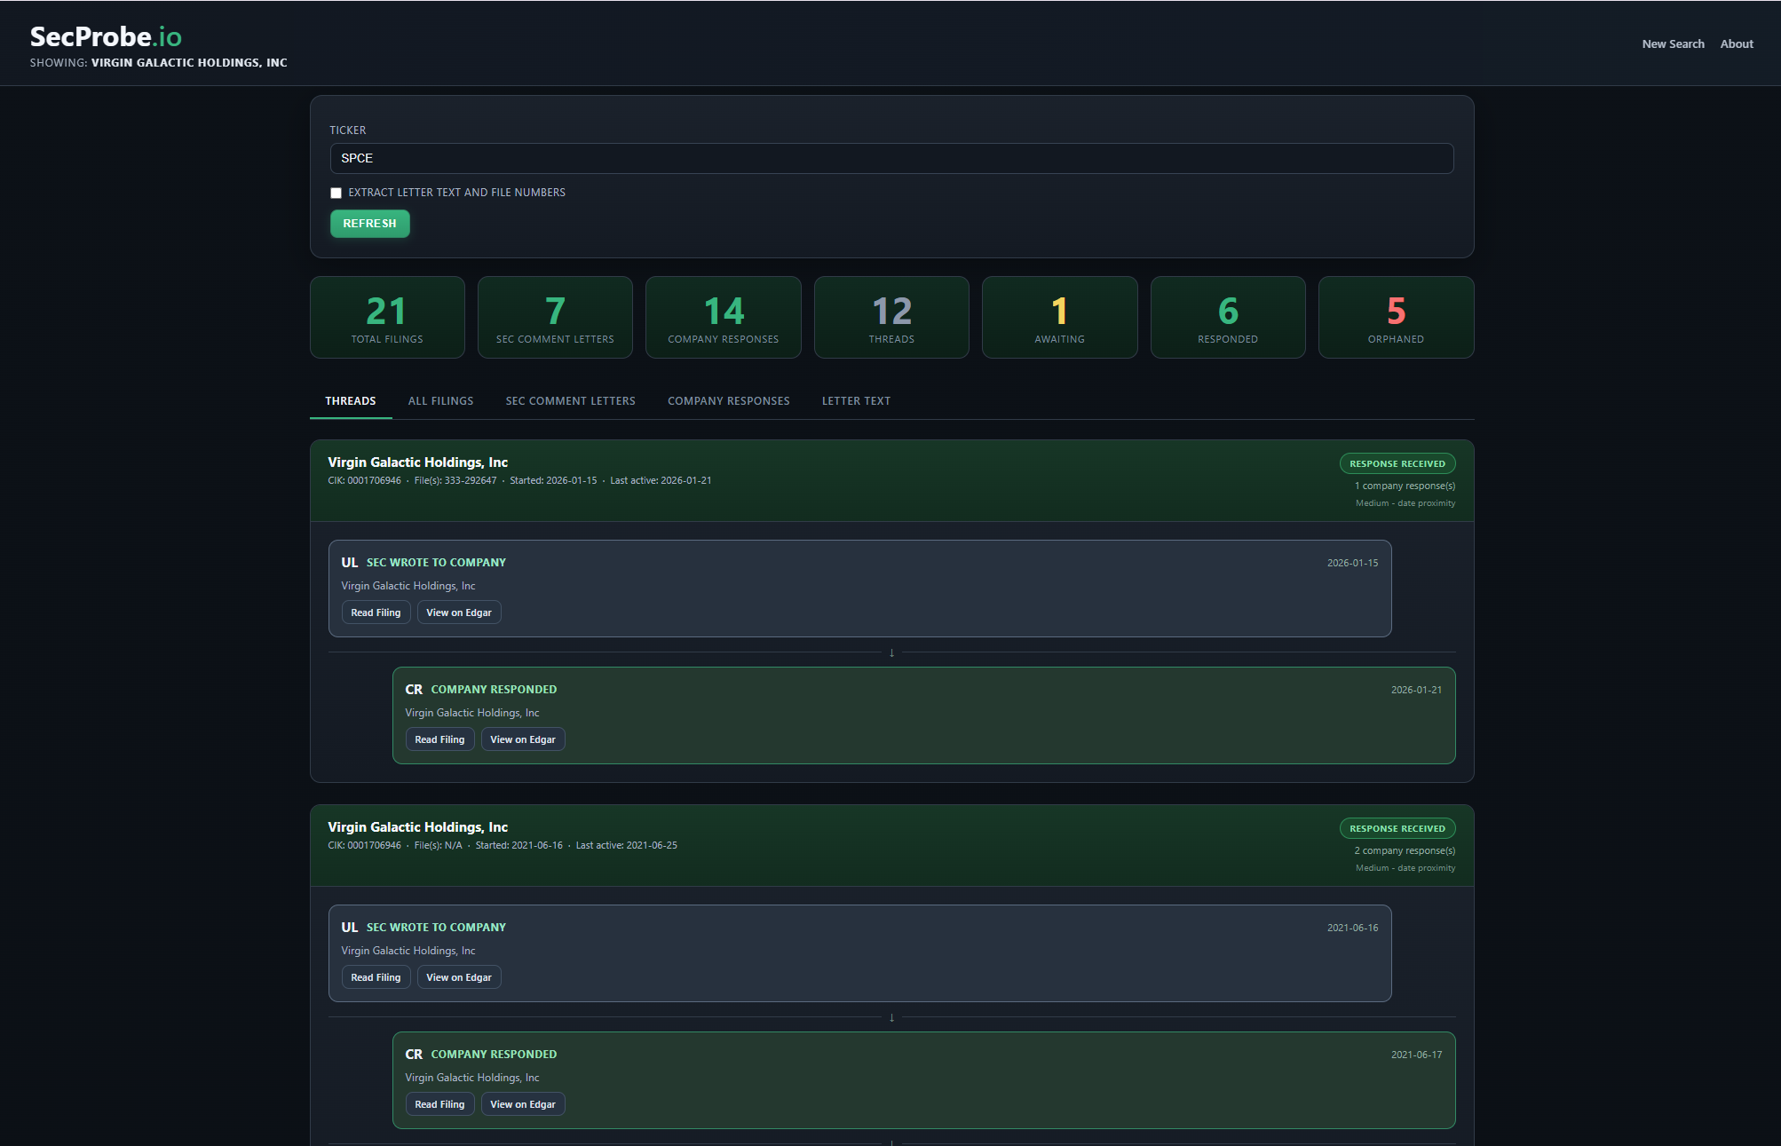Viewport: 1781px width, 1146px height.
Task: Expand the second thread's connector arrow
Action: (x=890, y=1017)
